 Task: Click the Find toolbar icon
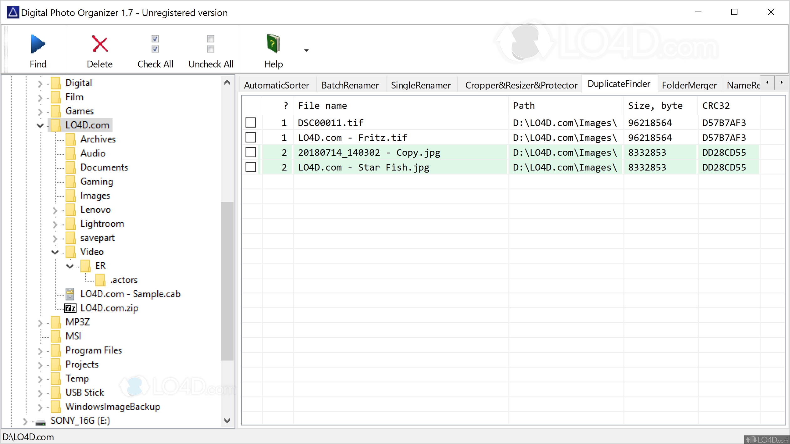click(x=38, y=44)
